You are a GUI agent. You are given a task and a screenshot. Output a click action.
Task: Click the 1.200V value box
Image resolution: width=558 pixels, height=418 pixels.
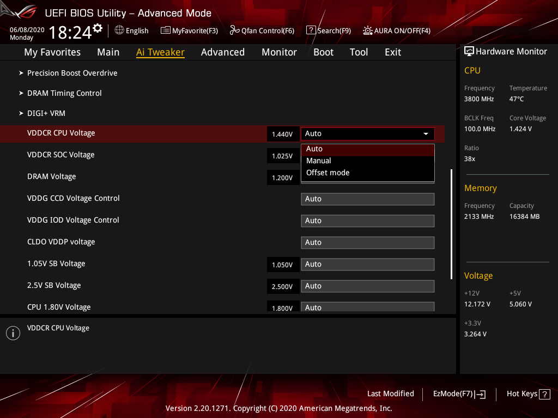[283, 178]
